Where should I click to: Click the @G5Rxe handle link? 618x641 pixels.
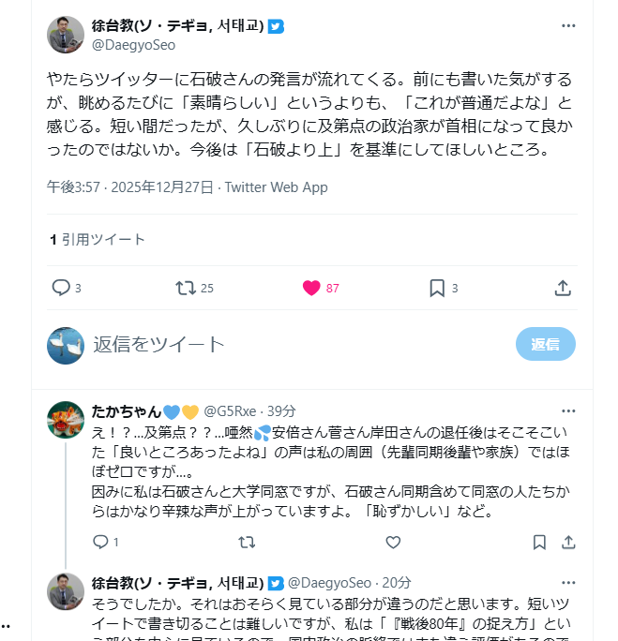pyautogui.click(x=229, y=410)
